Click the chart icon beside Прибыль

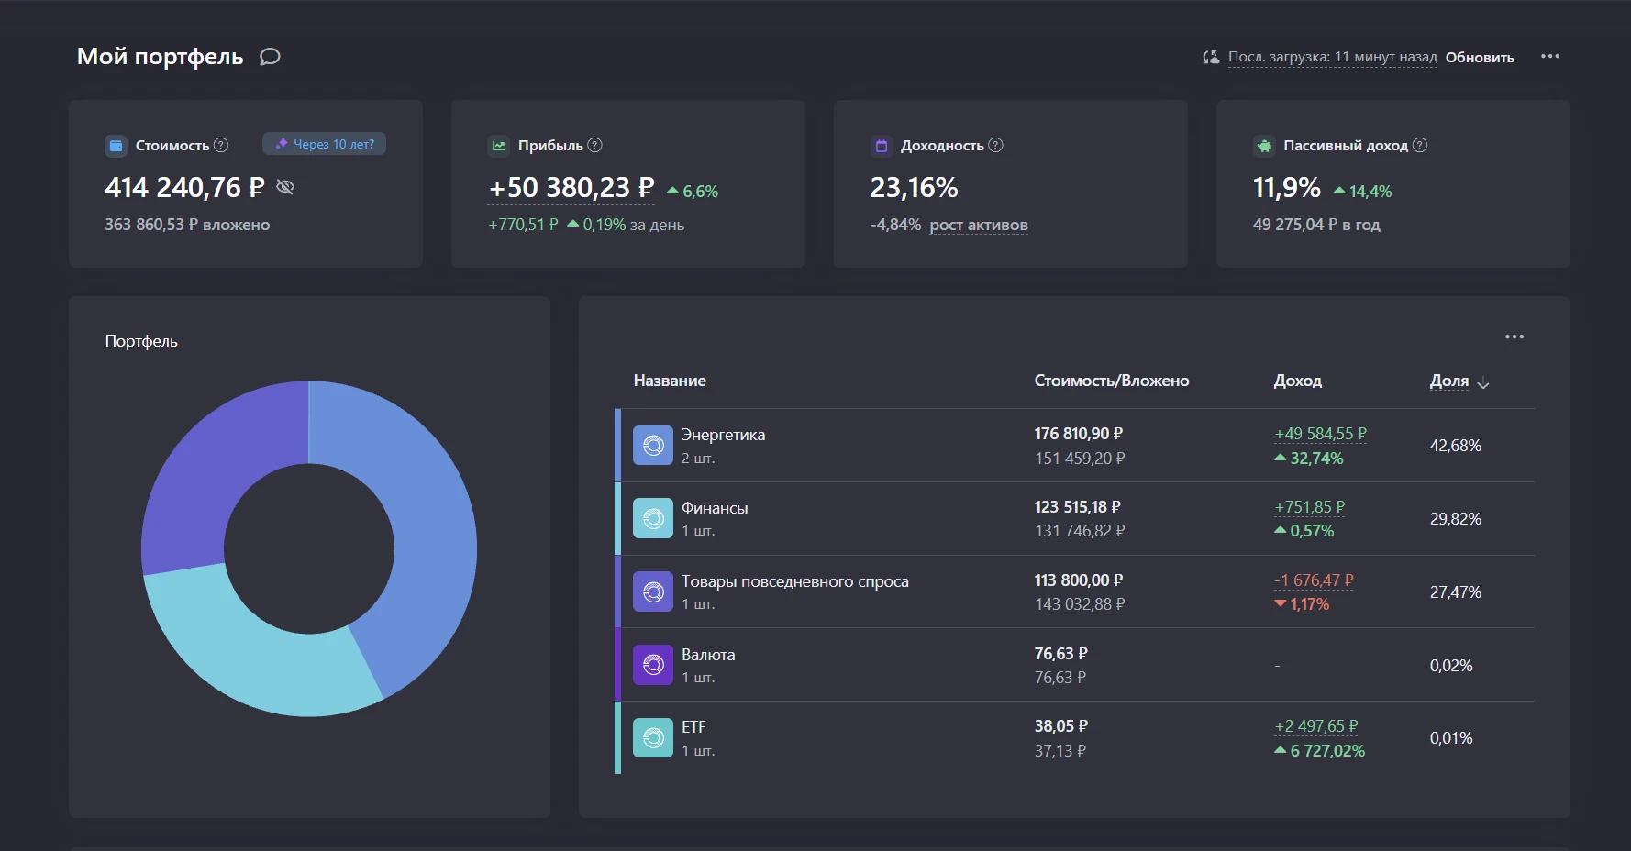click(x=498, y=145)
